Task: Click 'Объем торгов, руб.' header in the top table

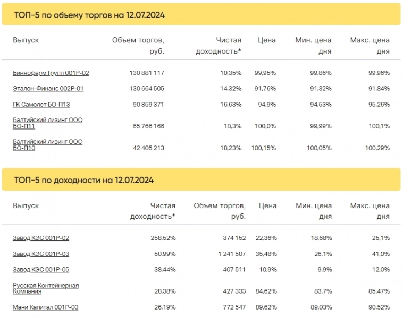Action: click(138, 46)
